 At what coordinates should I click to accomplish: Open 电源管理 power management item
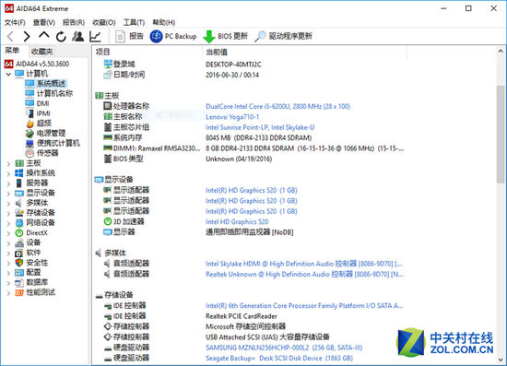[x=45, y=133]
